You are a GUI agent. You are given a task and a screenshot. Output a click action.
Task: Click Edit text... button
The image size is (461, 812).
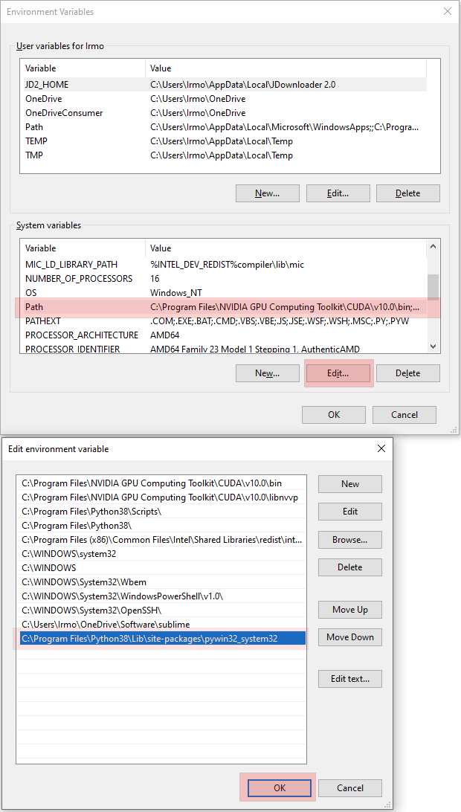[x=350, y=679]
